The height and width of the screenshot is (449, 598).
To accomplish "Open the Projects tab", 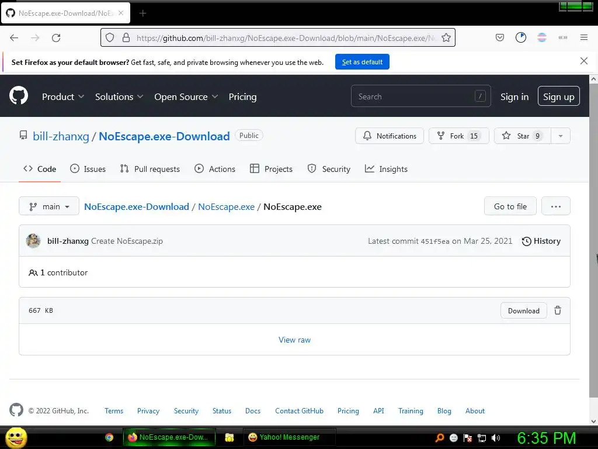I will point(271,169).
